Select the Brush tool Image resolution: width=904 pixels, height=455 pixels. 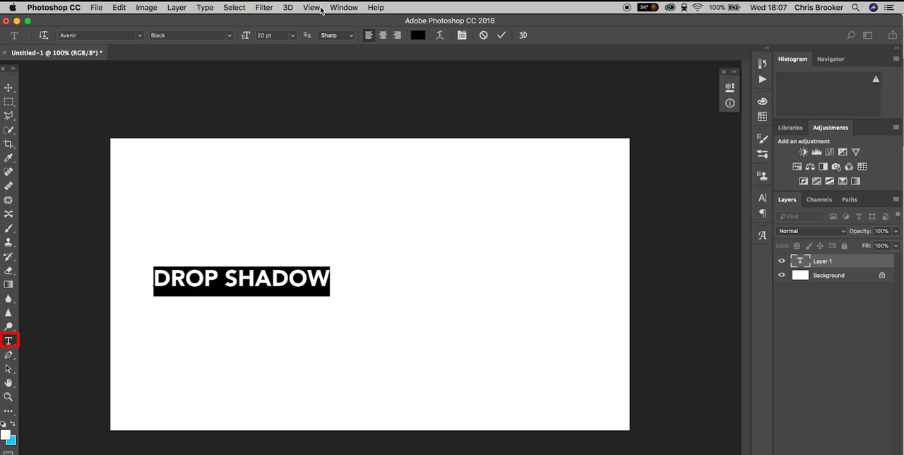8,228
